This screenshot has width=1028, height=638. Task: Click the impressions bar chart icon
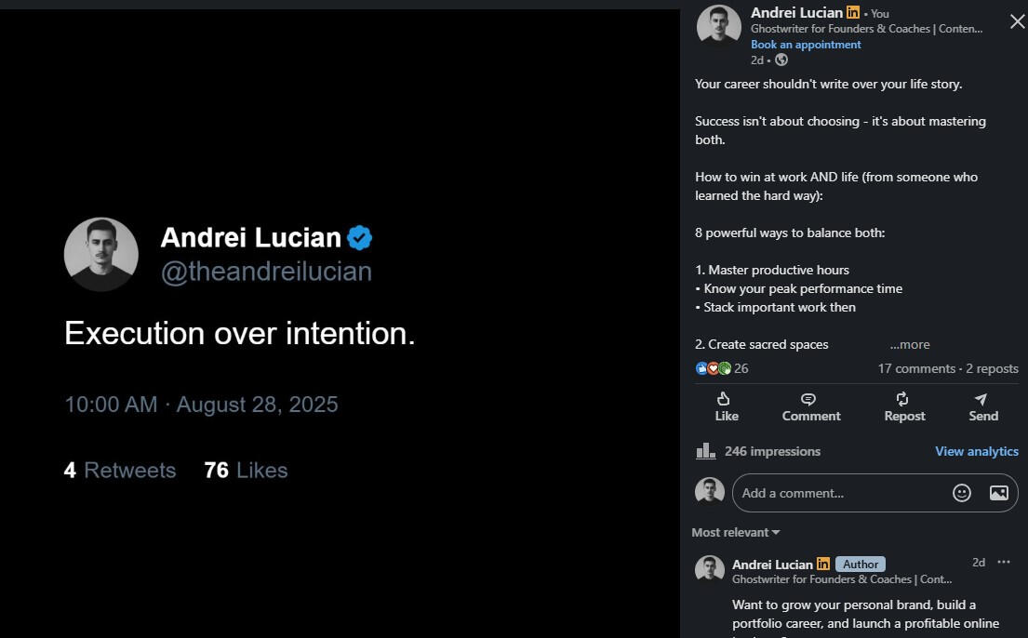coord(705,451)
